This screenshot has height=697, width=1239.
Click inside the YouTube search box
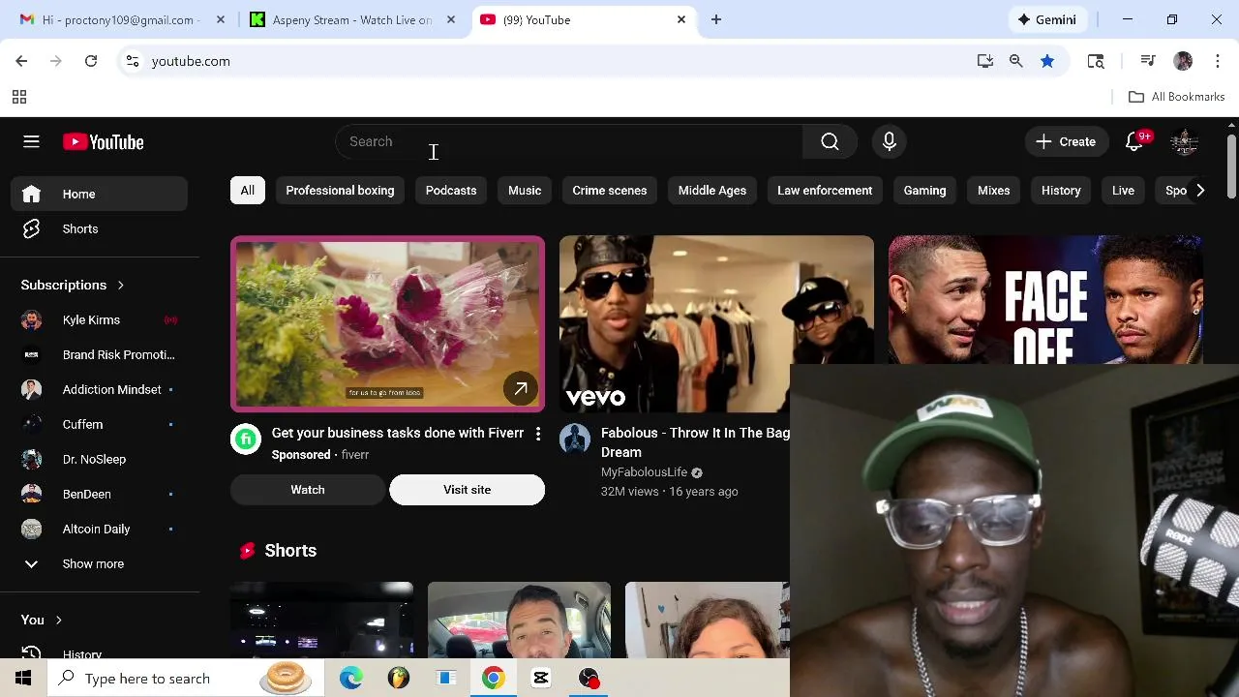click(x=569, y=141)
